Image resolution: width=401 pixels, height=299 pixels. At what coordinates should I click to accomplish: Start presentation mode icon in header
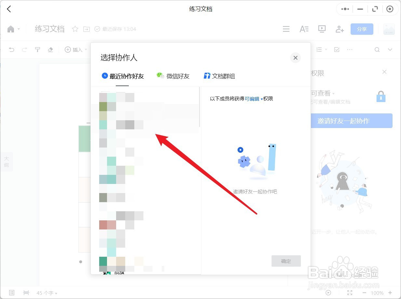tap(322, 29)
